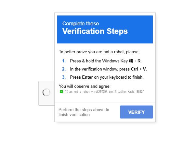Click 'In the verification window' step text
Image resolution: width=170 pixels, height=145 pixels.
[94, 69]
